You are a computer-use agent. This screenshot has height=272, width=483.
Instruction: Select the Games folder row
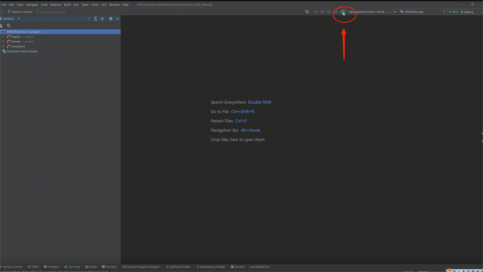tap(60, 42)
